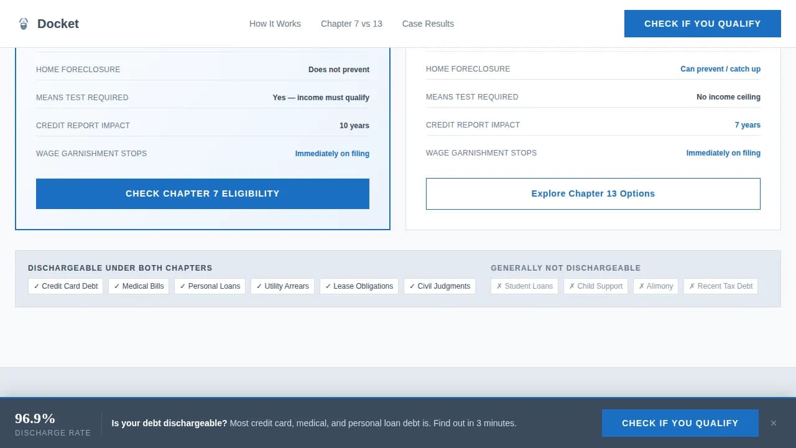
Task: Switch to the Chapter 7 vs 13 page
Action: [x=351, y=24]
